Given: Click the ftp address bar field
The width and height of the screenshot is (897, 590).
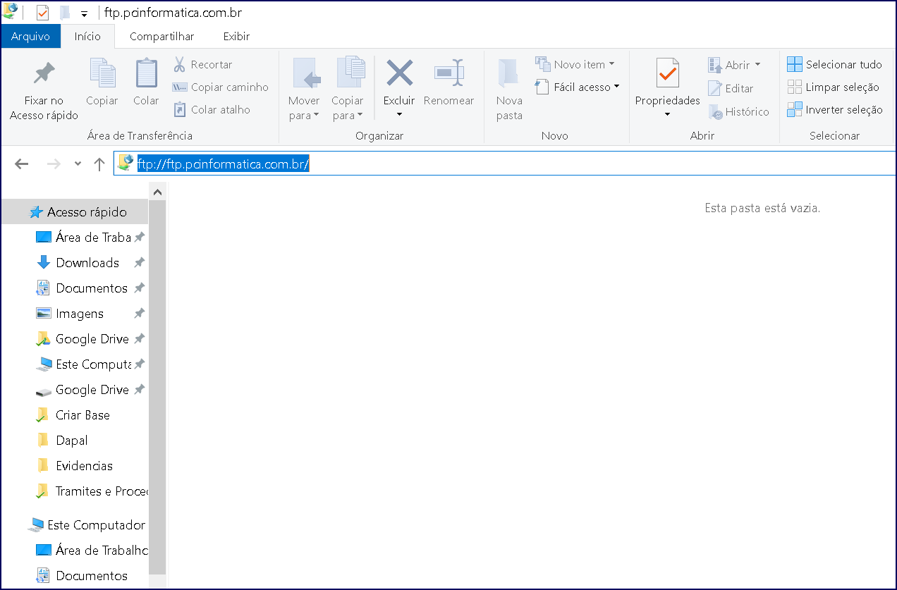Looking at the screenshot, I should pos(505,164).
